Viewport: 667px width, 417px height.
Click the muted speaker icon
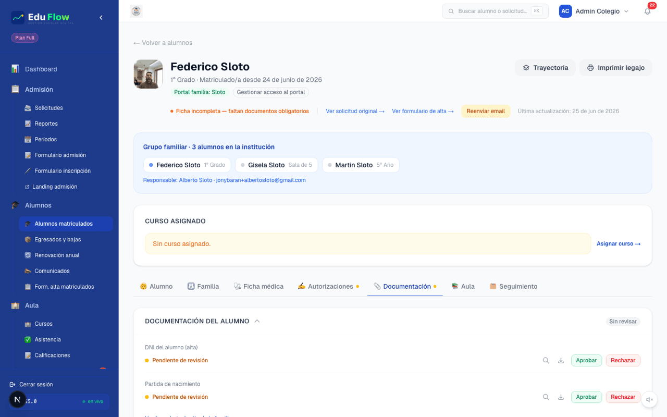pyautogui.click(x=649, y=400)
